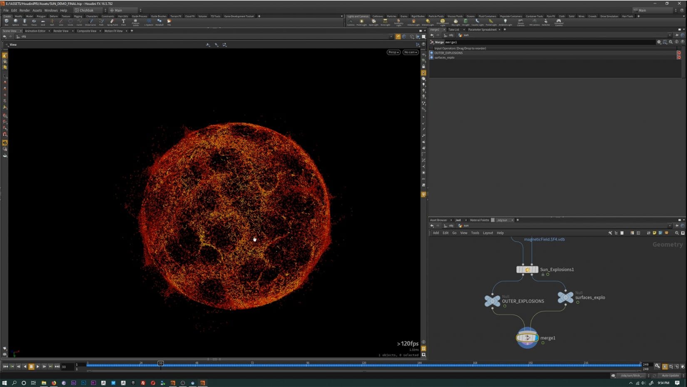Open the Persp viewport dropdown
The height and width of the screenshot is (387, 687).
(392, 52)
